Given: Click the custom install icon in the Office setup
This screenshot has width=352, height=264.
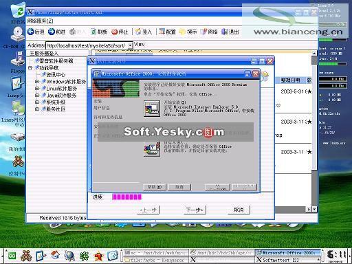Looking at the screenshot, I should 152,149.
